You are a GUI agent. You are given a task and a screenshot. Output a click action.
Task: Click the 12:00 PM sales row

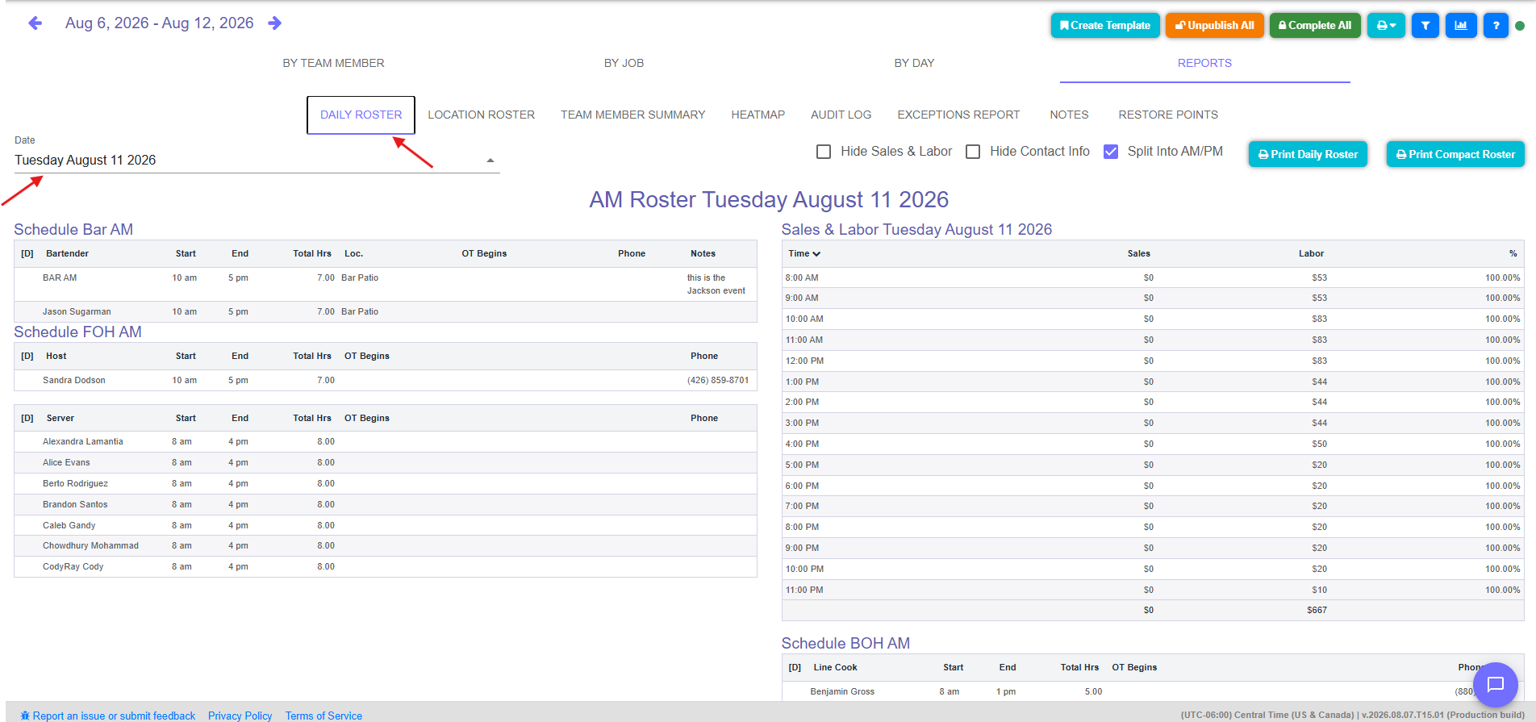pos(1153,361)
